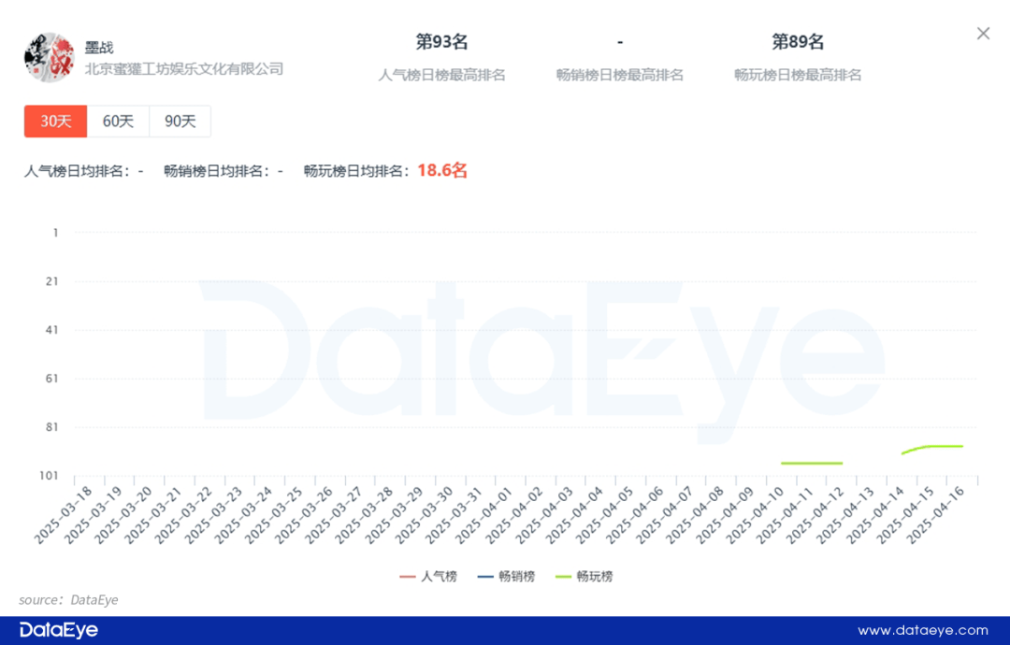Click the red 人气榜 legend color line
This screenshot has height=645, width=1010.
[x=407, y=577]
